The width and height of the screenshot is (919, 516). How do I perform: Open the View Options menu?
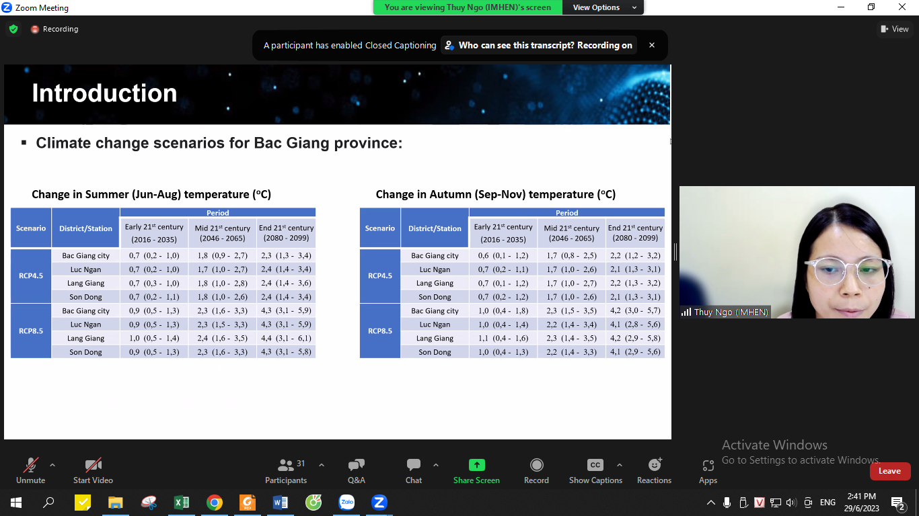tap(603, 7)
